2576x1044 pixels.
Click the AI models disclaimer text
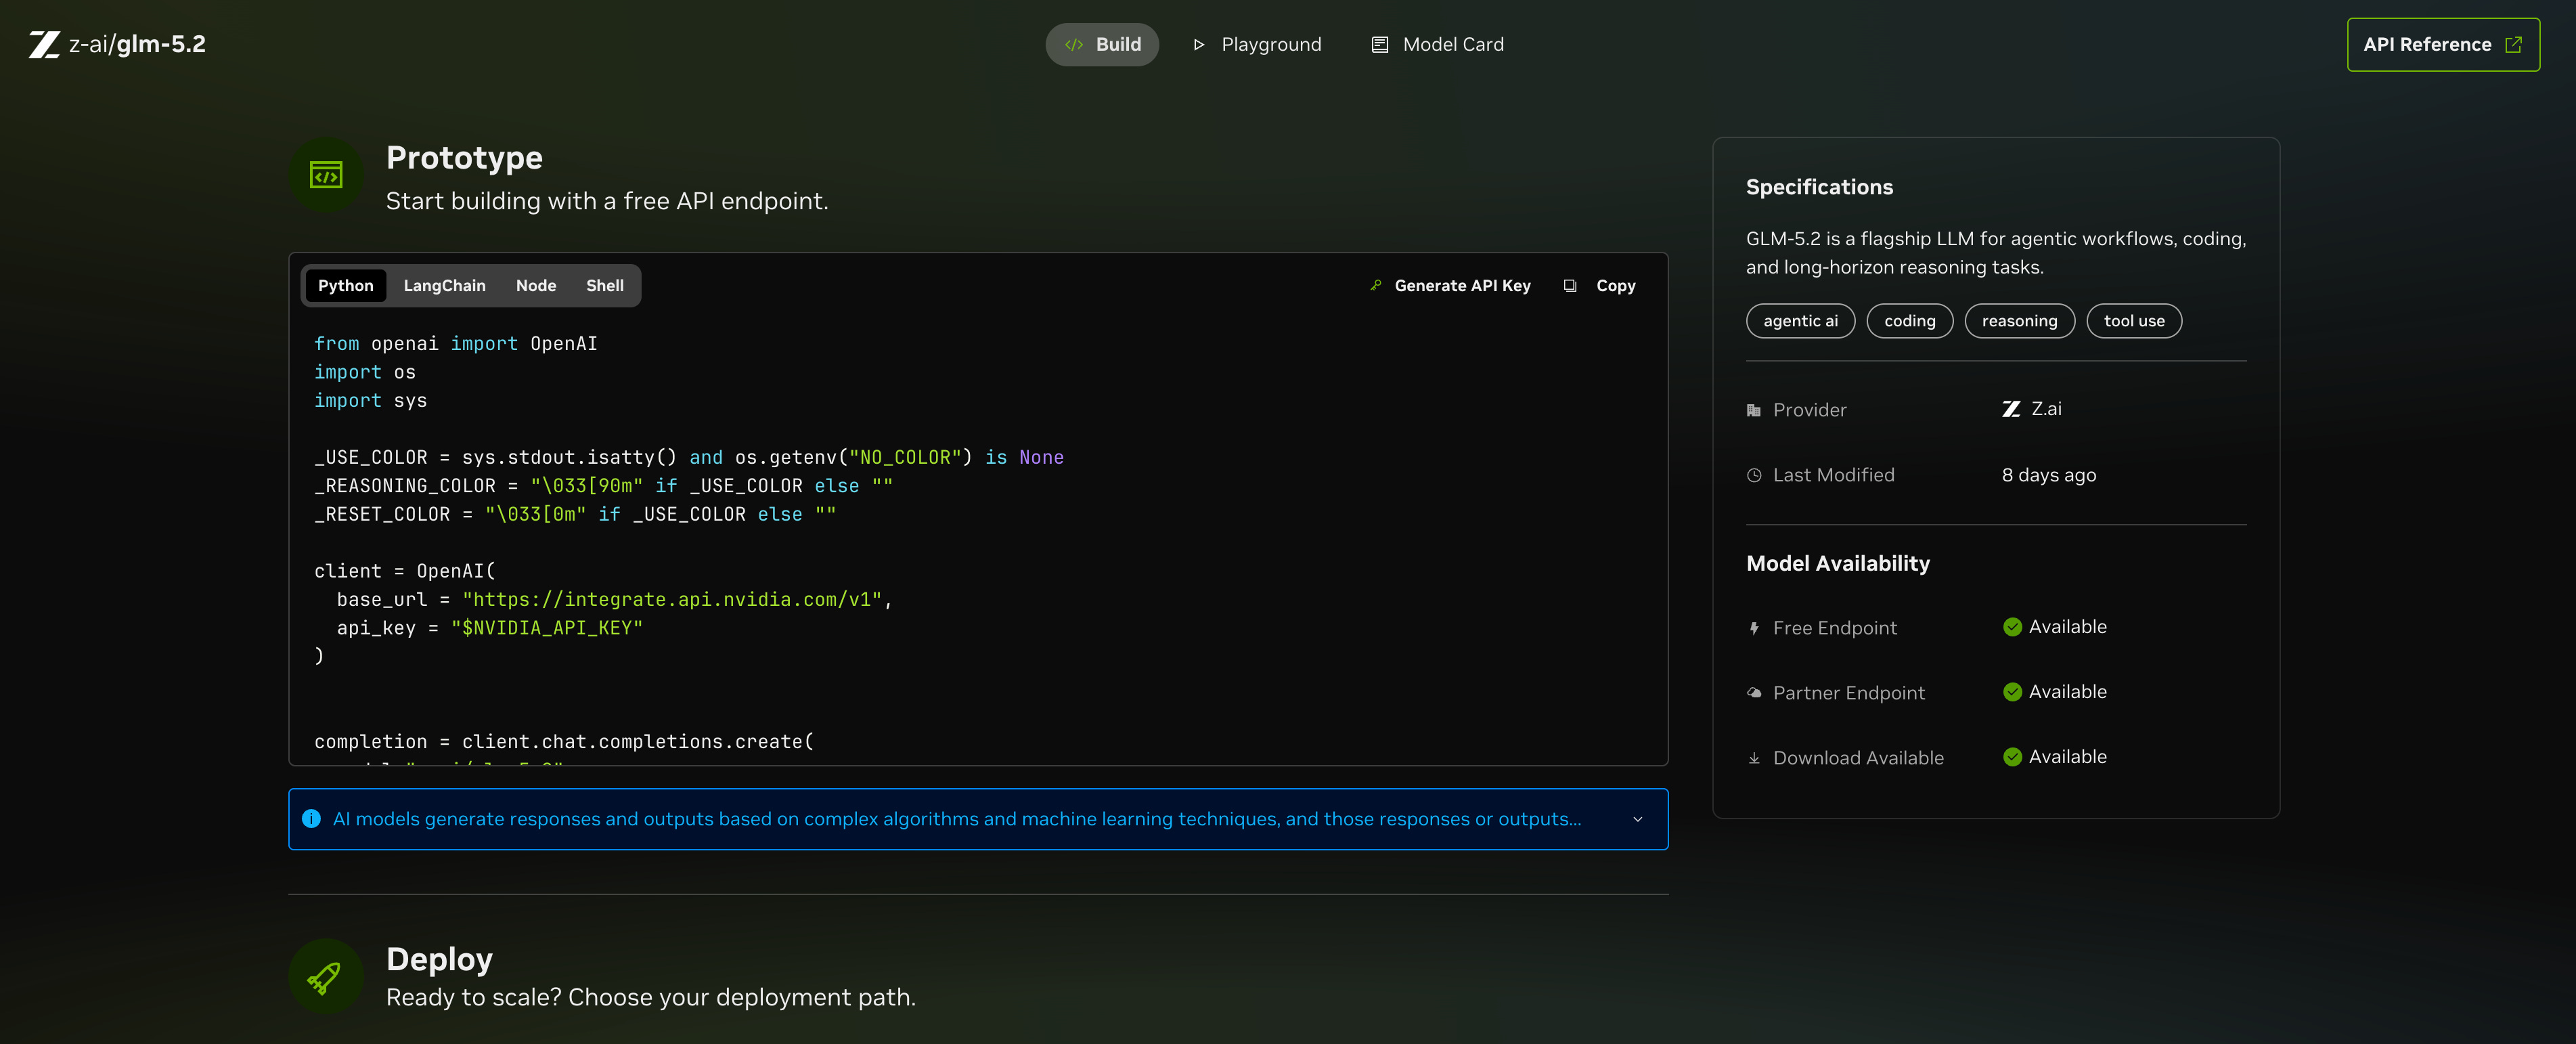pyautogui.click(x=957, y=819)
